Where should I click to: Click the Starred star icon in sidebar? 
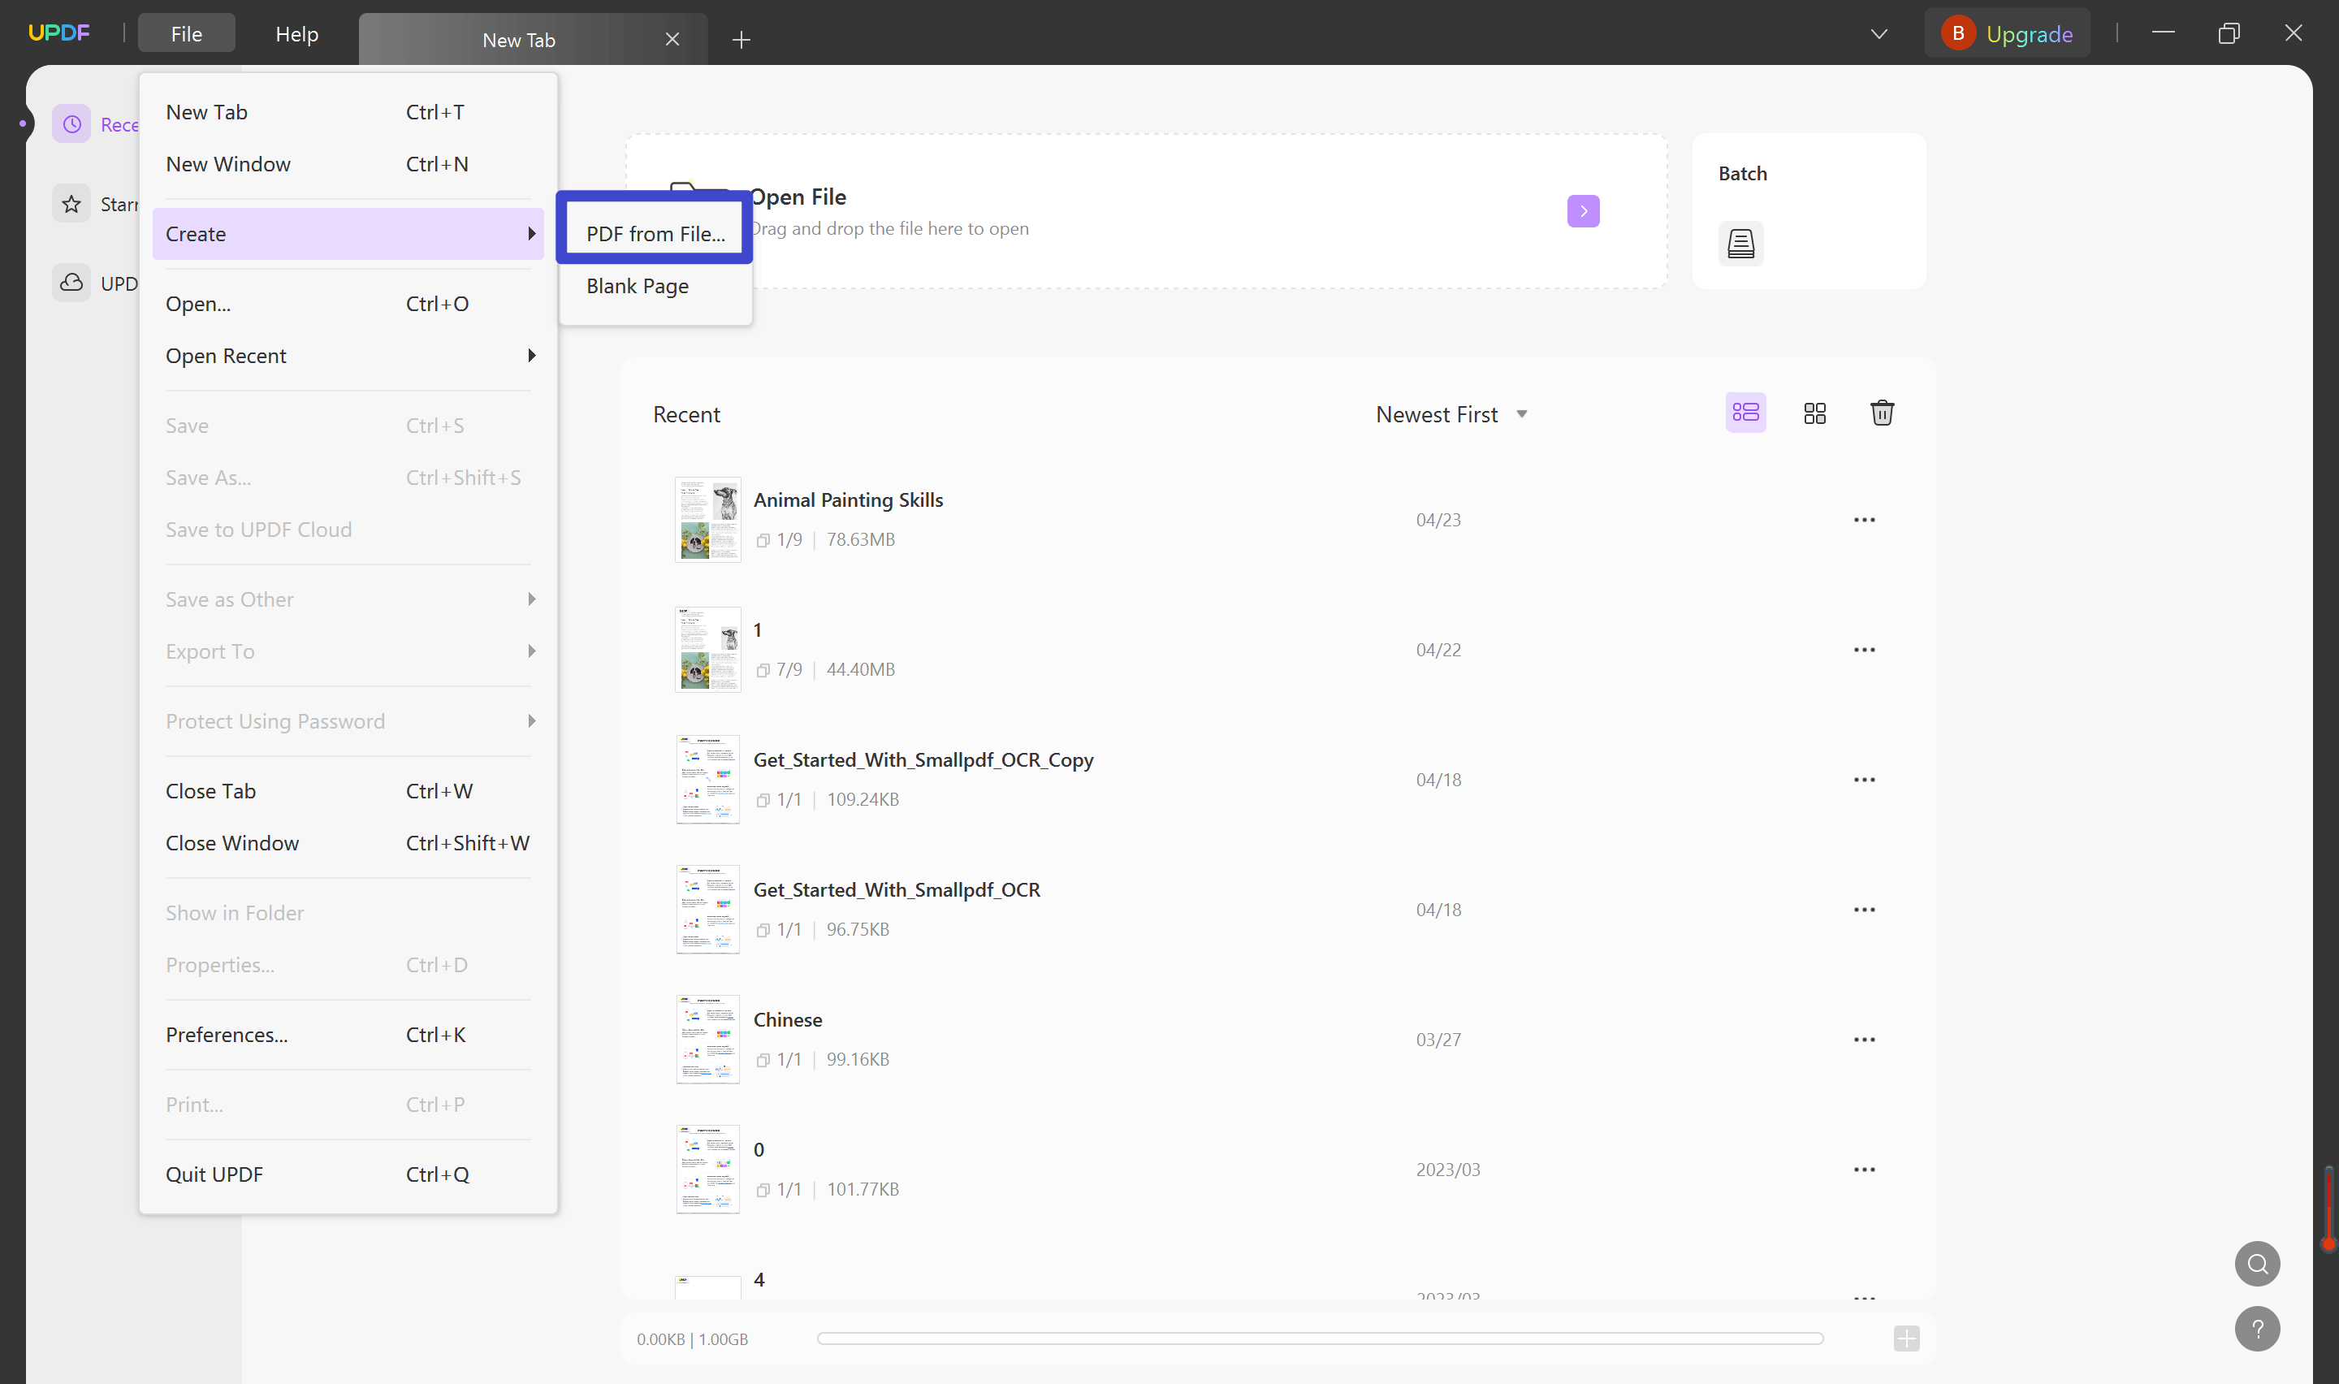[71, 203]
